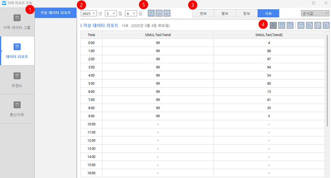Open the document preview magnifier icon

(326, 26)
